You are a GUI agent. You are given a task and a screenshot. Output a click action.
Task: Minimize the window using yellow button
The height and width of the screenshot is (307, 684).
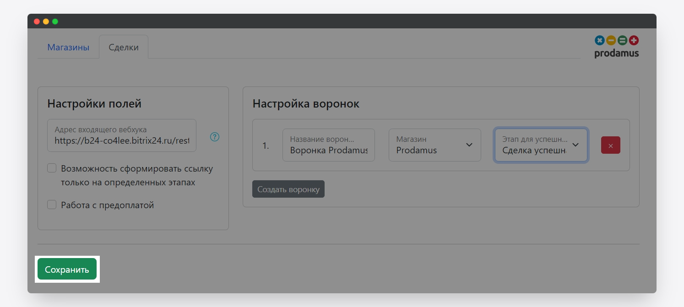pos(46,22)
